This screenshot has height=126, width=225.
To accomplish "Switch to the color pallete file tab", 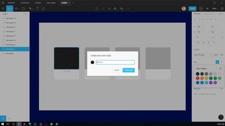I will (x=51, y=3).
